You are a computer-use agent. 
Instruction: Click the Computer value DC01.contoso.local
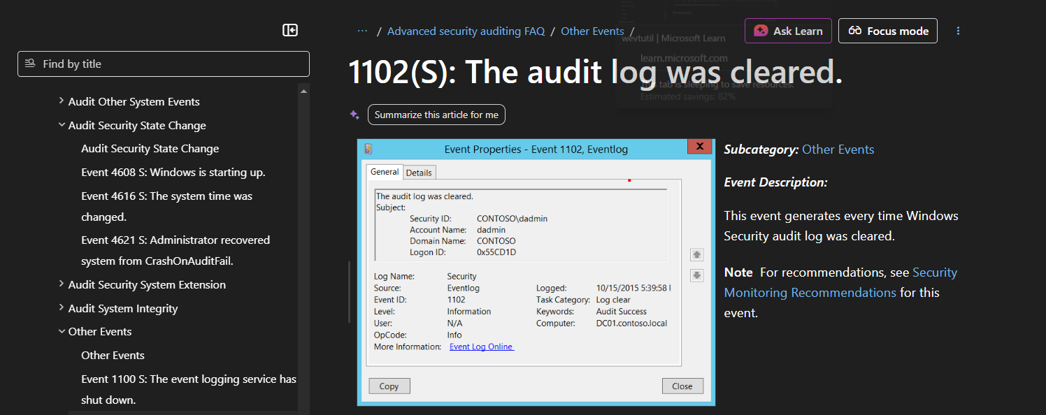pos(631,323)
